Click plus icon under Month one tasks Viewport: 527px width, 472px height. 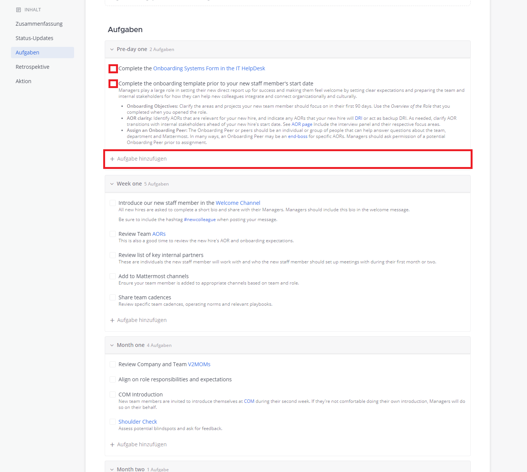pos(112,445)
